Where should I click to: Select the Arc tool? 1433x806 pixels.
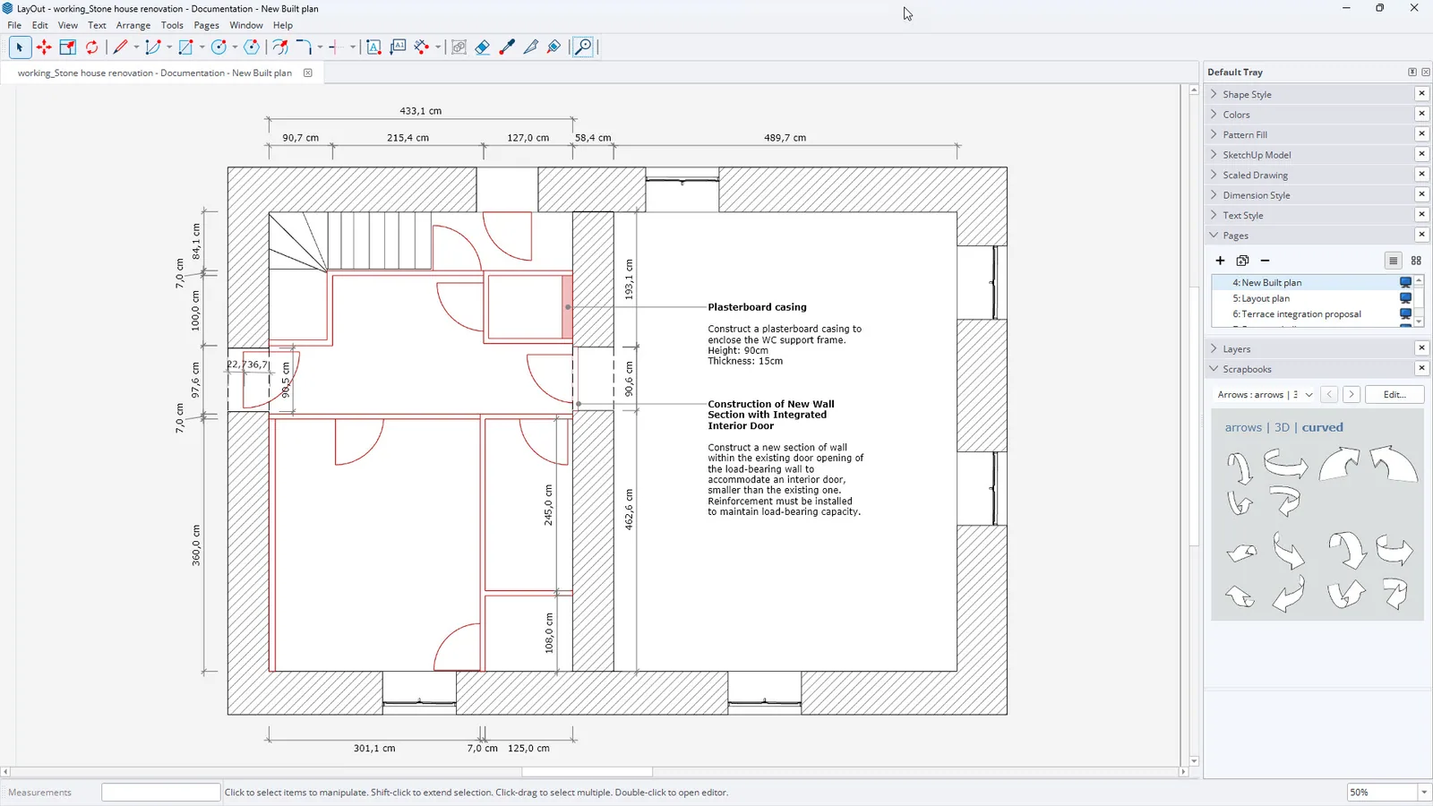(153, 47)
